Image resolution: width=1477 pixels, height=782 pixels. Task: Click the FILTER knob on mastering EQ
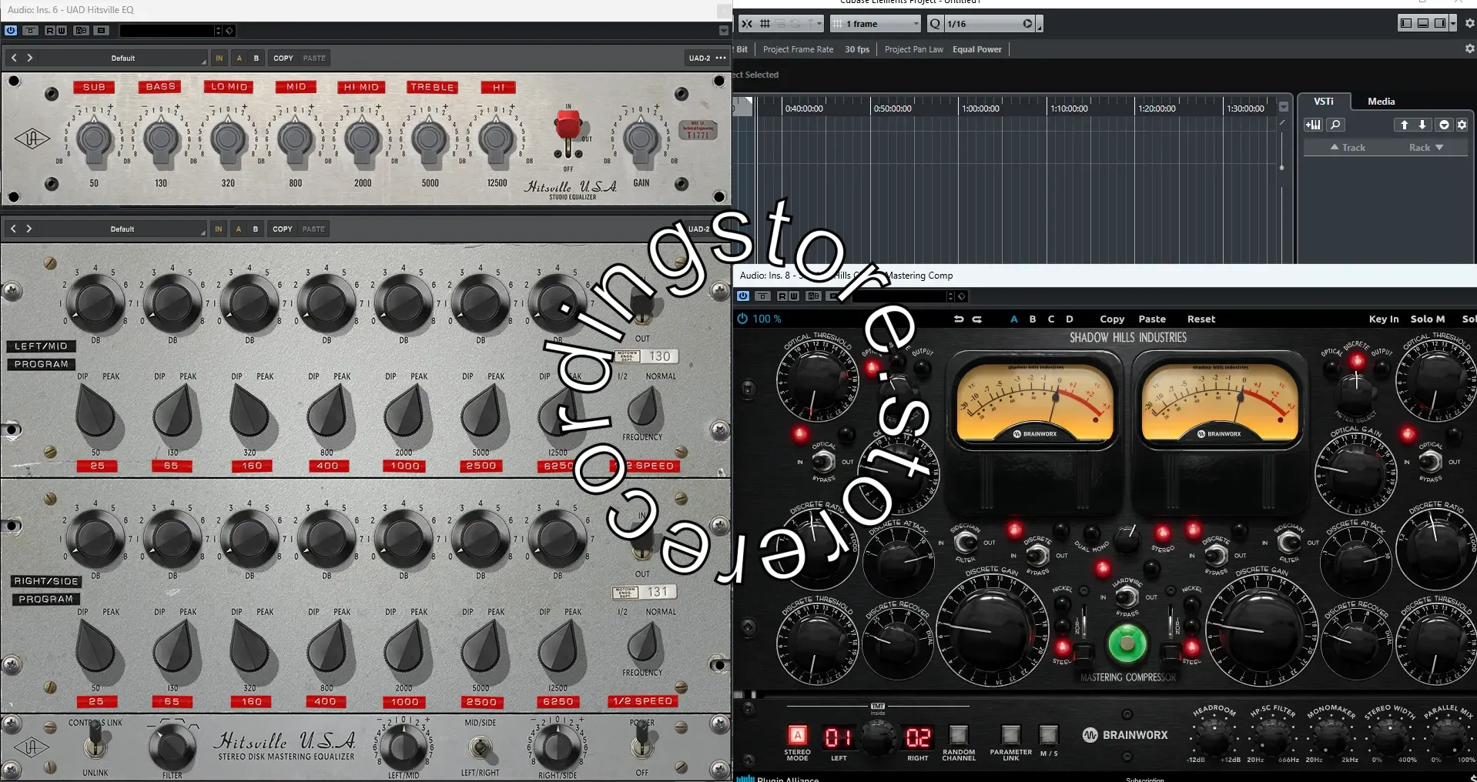pyautogui.click(x=172, y=746)
